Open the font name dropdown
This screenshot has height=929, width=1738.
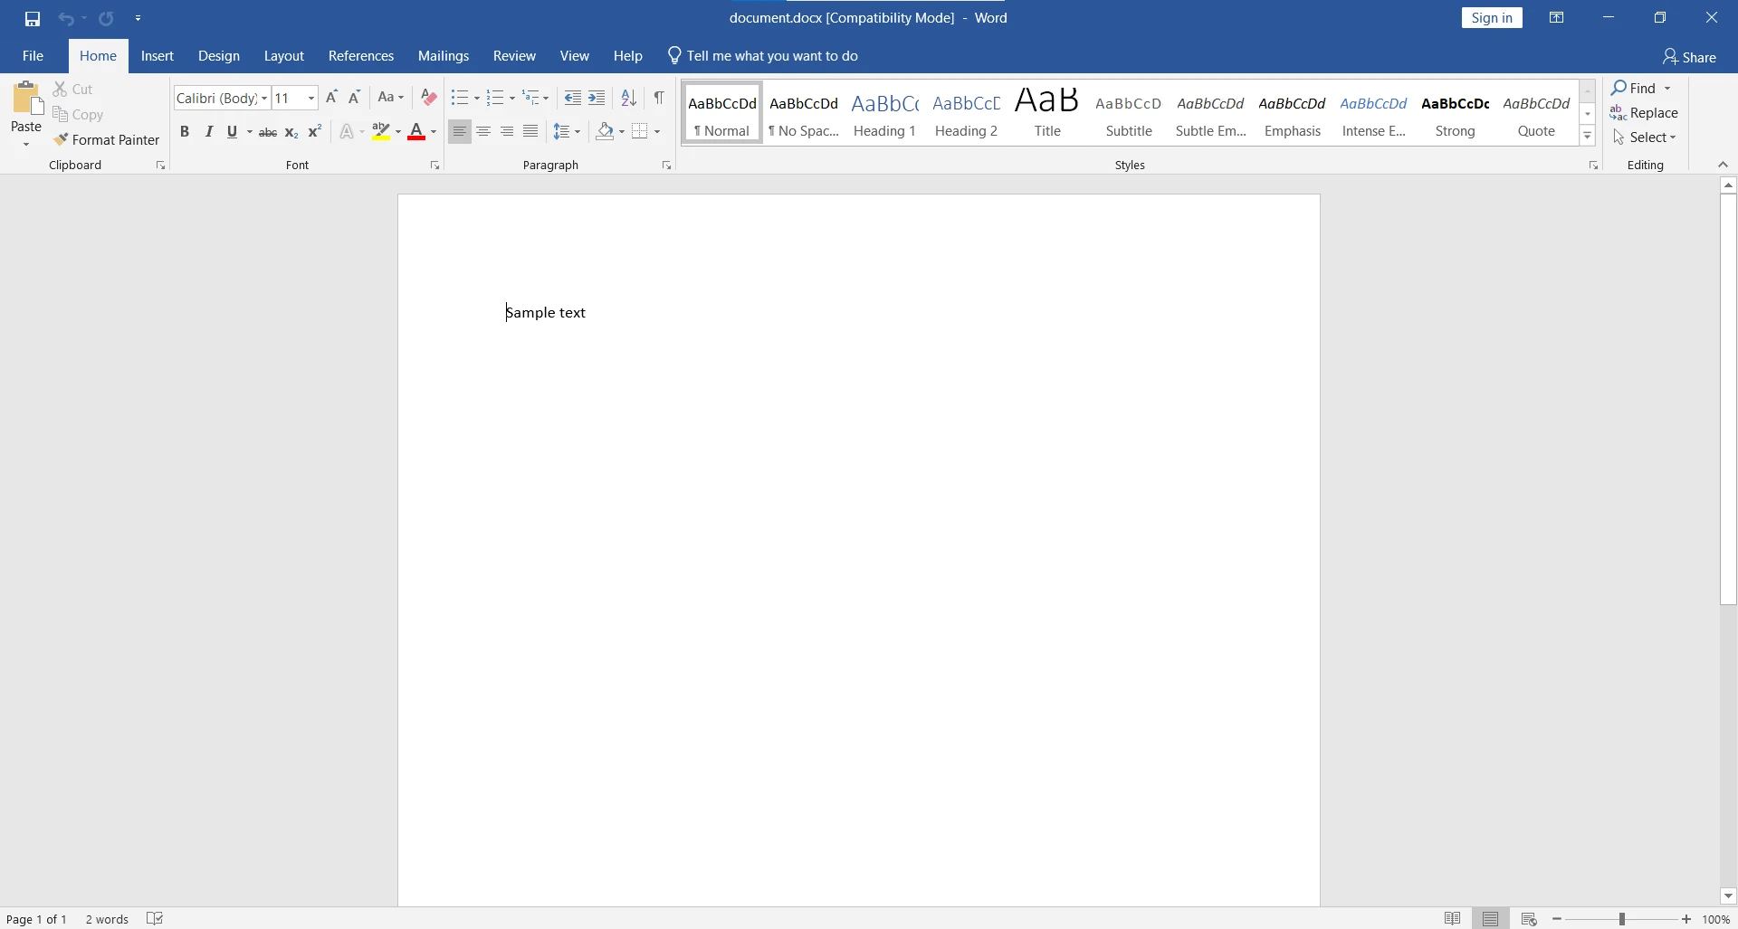pos(264,99)
